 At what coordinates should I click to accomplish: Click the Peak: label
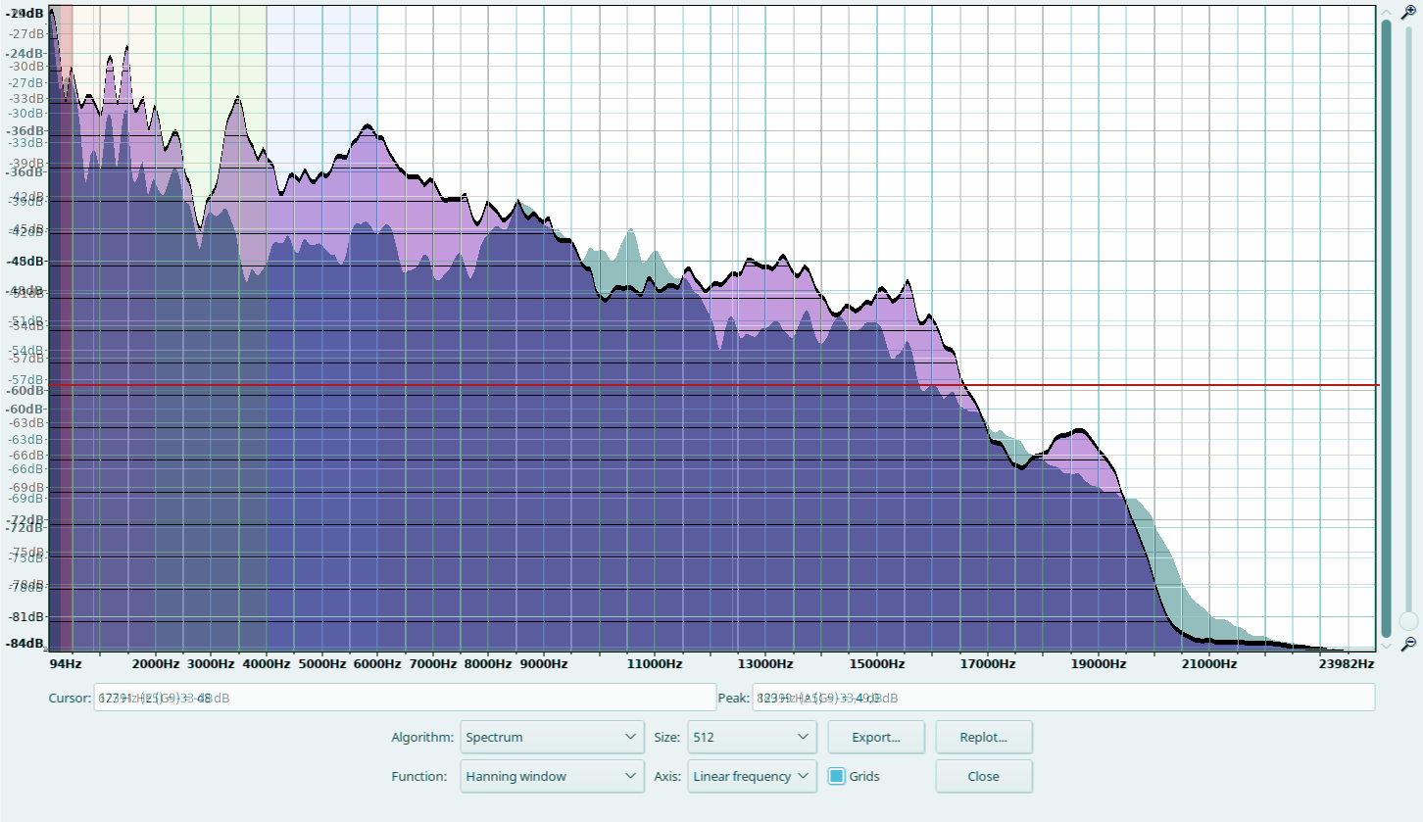point(733,698)
